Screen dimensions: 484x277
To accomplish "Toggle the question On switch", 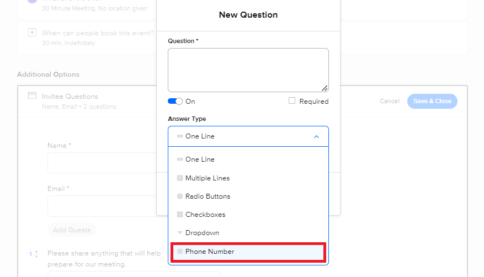I will pos(175,101).
